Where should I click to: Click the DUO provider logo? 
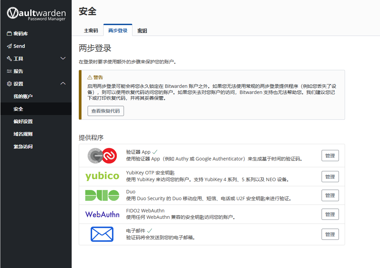tap(102, 195)
